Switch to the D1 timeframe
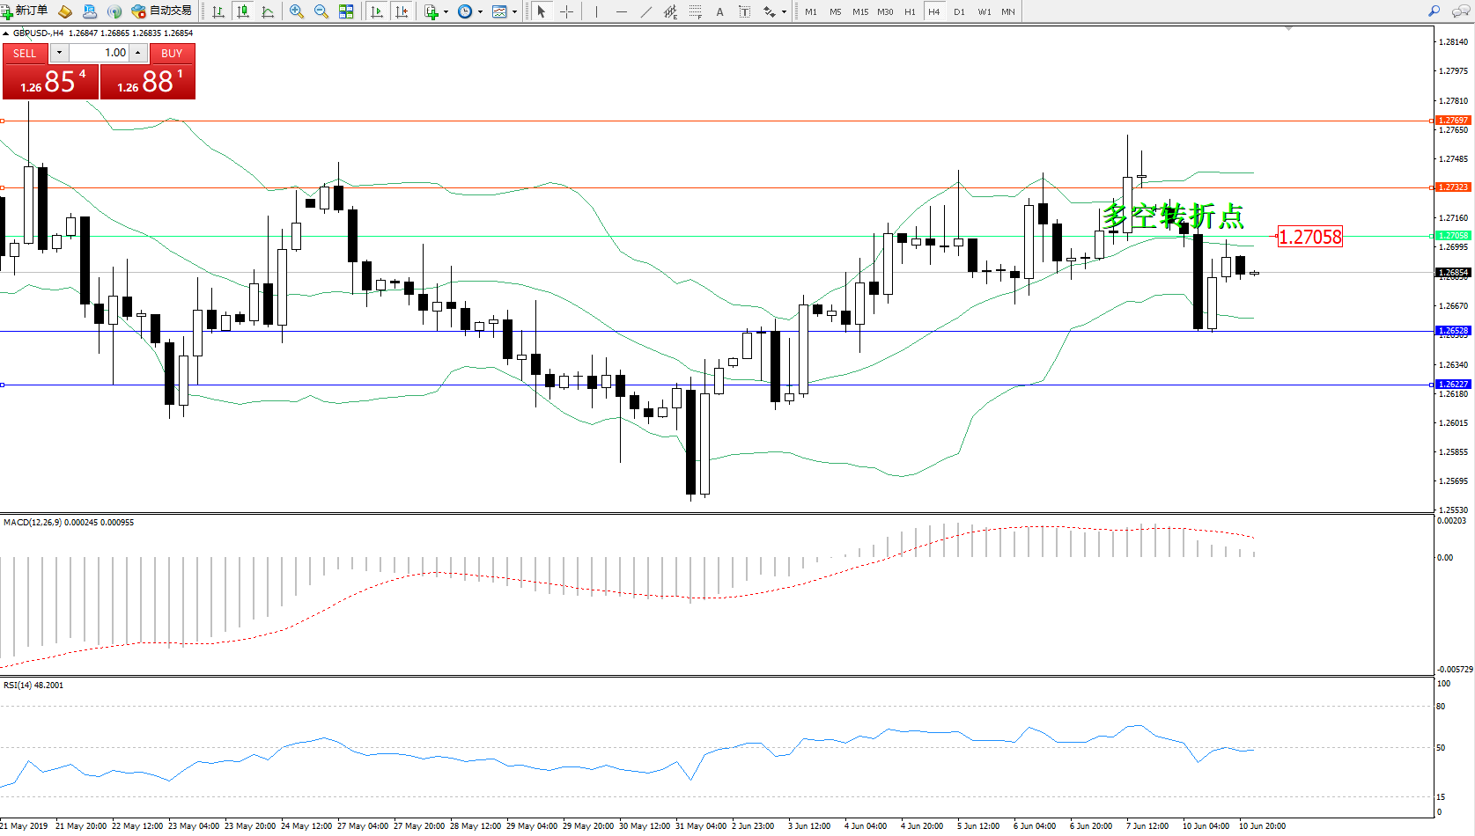Image resolution: width=1475 pixels, height=836 pixels. (959, 11)
